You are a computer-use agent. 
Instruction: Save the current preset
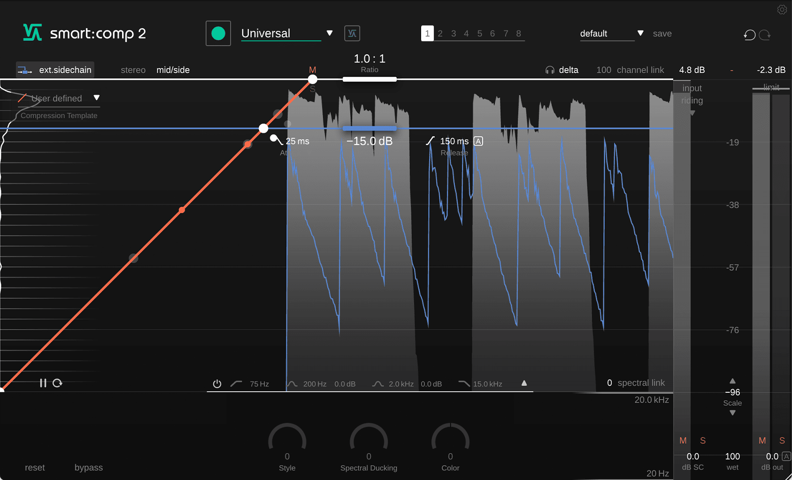point(662,34)
